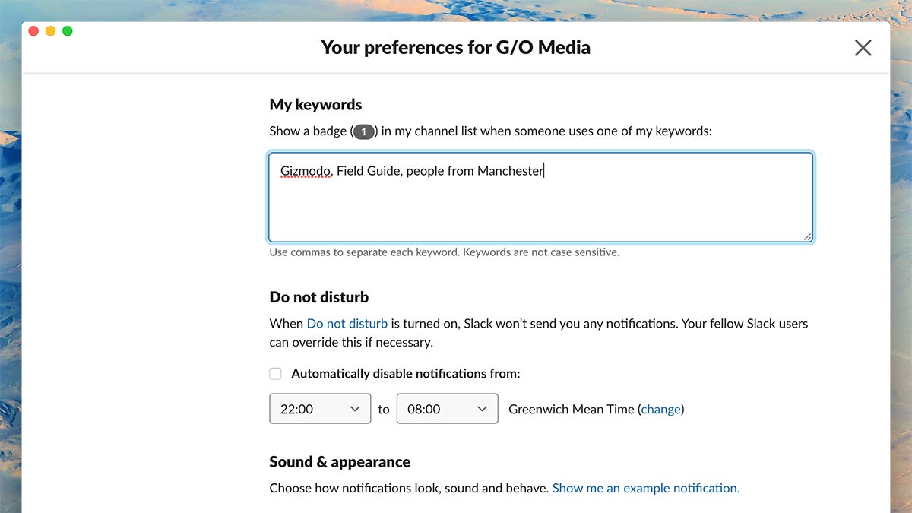Click the badge icon in keywords description
912x513 pixels.
coord(363,131)
